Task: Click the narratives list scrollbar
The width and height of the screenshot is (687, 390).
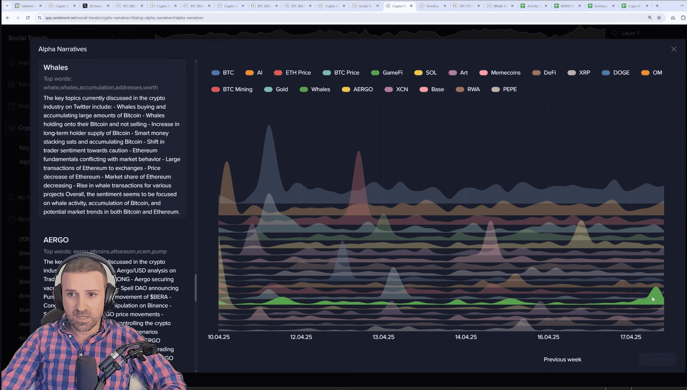Action: coord(196,287)
